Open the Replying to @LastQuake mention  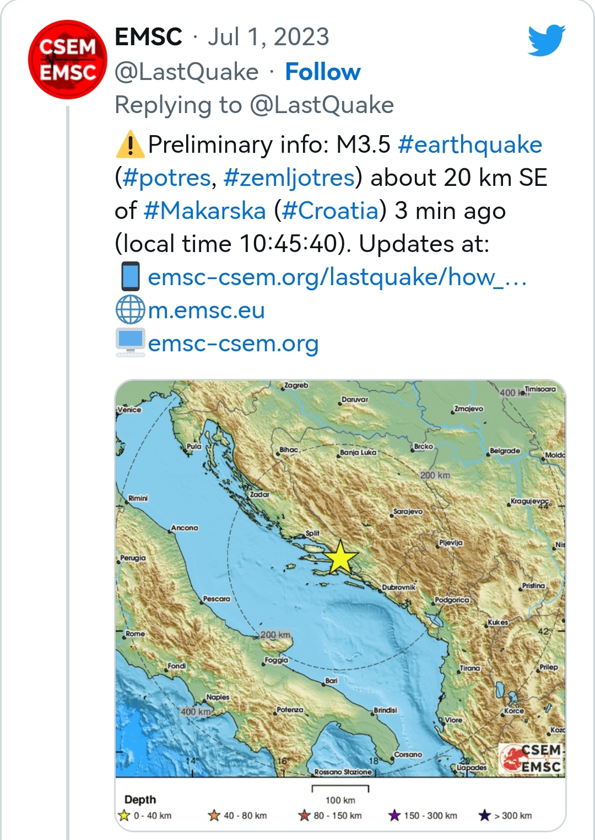(x=322, y=105)
